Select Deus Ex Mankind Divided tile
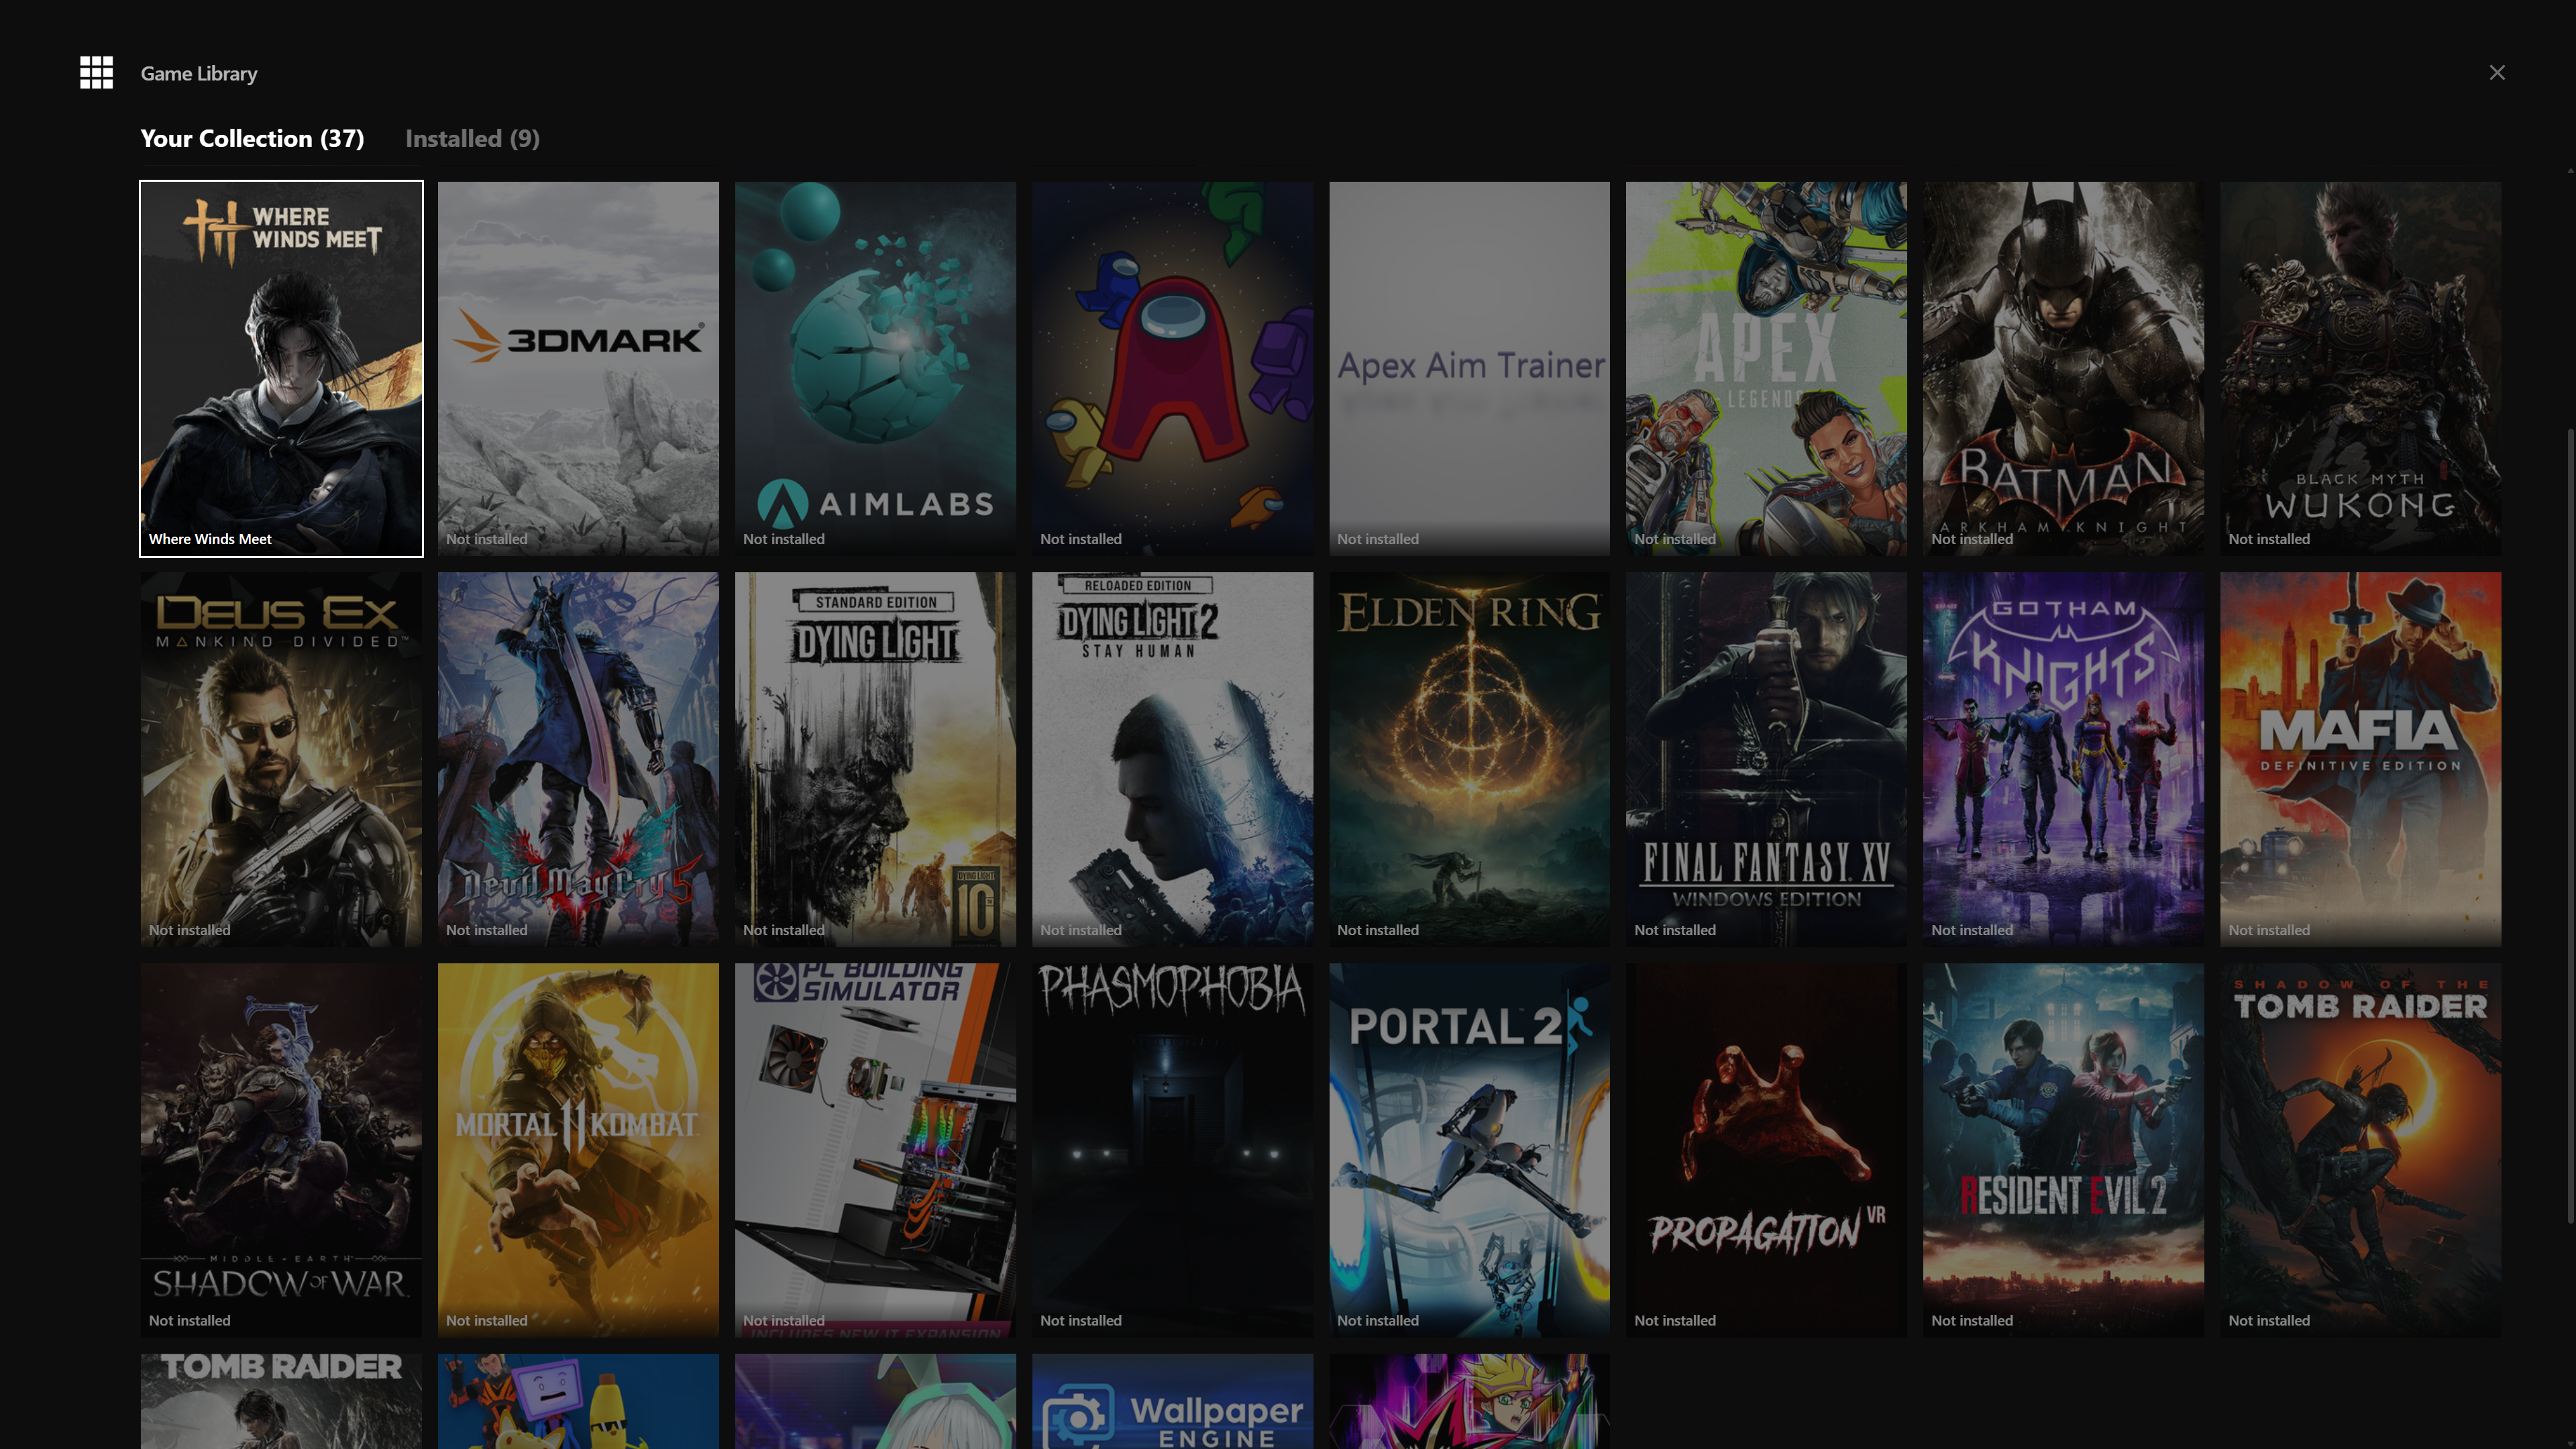 [x=281, y=759]
